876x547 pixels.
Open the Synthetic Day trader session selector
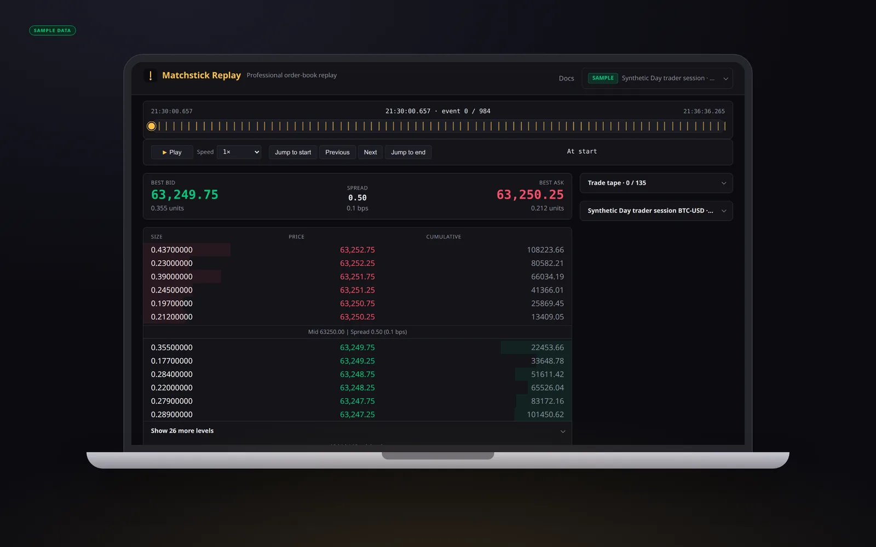pyautogui.click(x=657, y=78)
